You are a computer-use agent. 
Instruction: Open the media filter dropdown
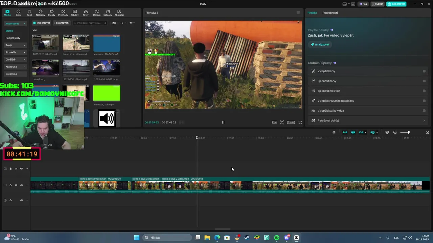132,23
